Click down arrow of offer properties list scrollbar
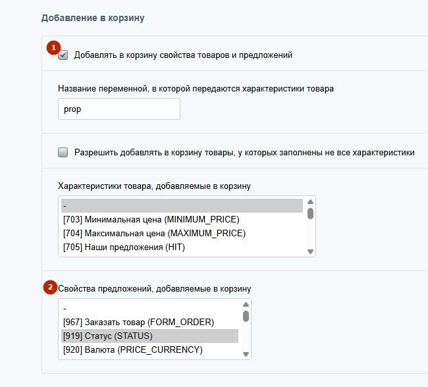 pos(246,354)
